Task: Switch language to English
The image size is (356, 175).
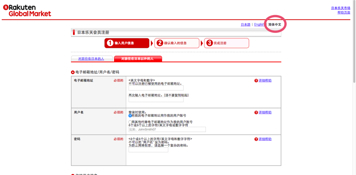Action: coord(259,25)
